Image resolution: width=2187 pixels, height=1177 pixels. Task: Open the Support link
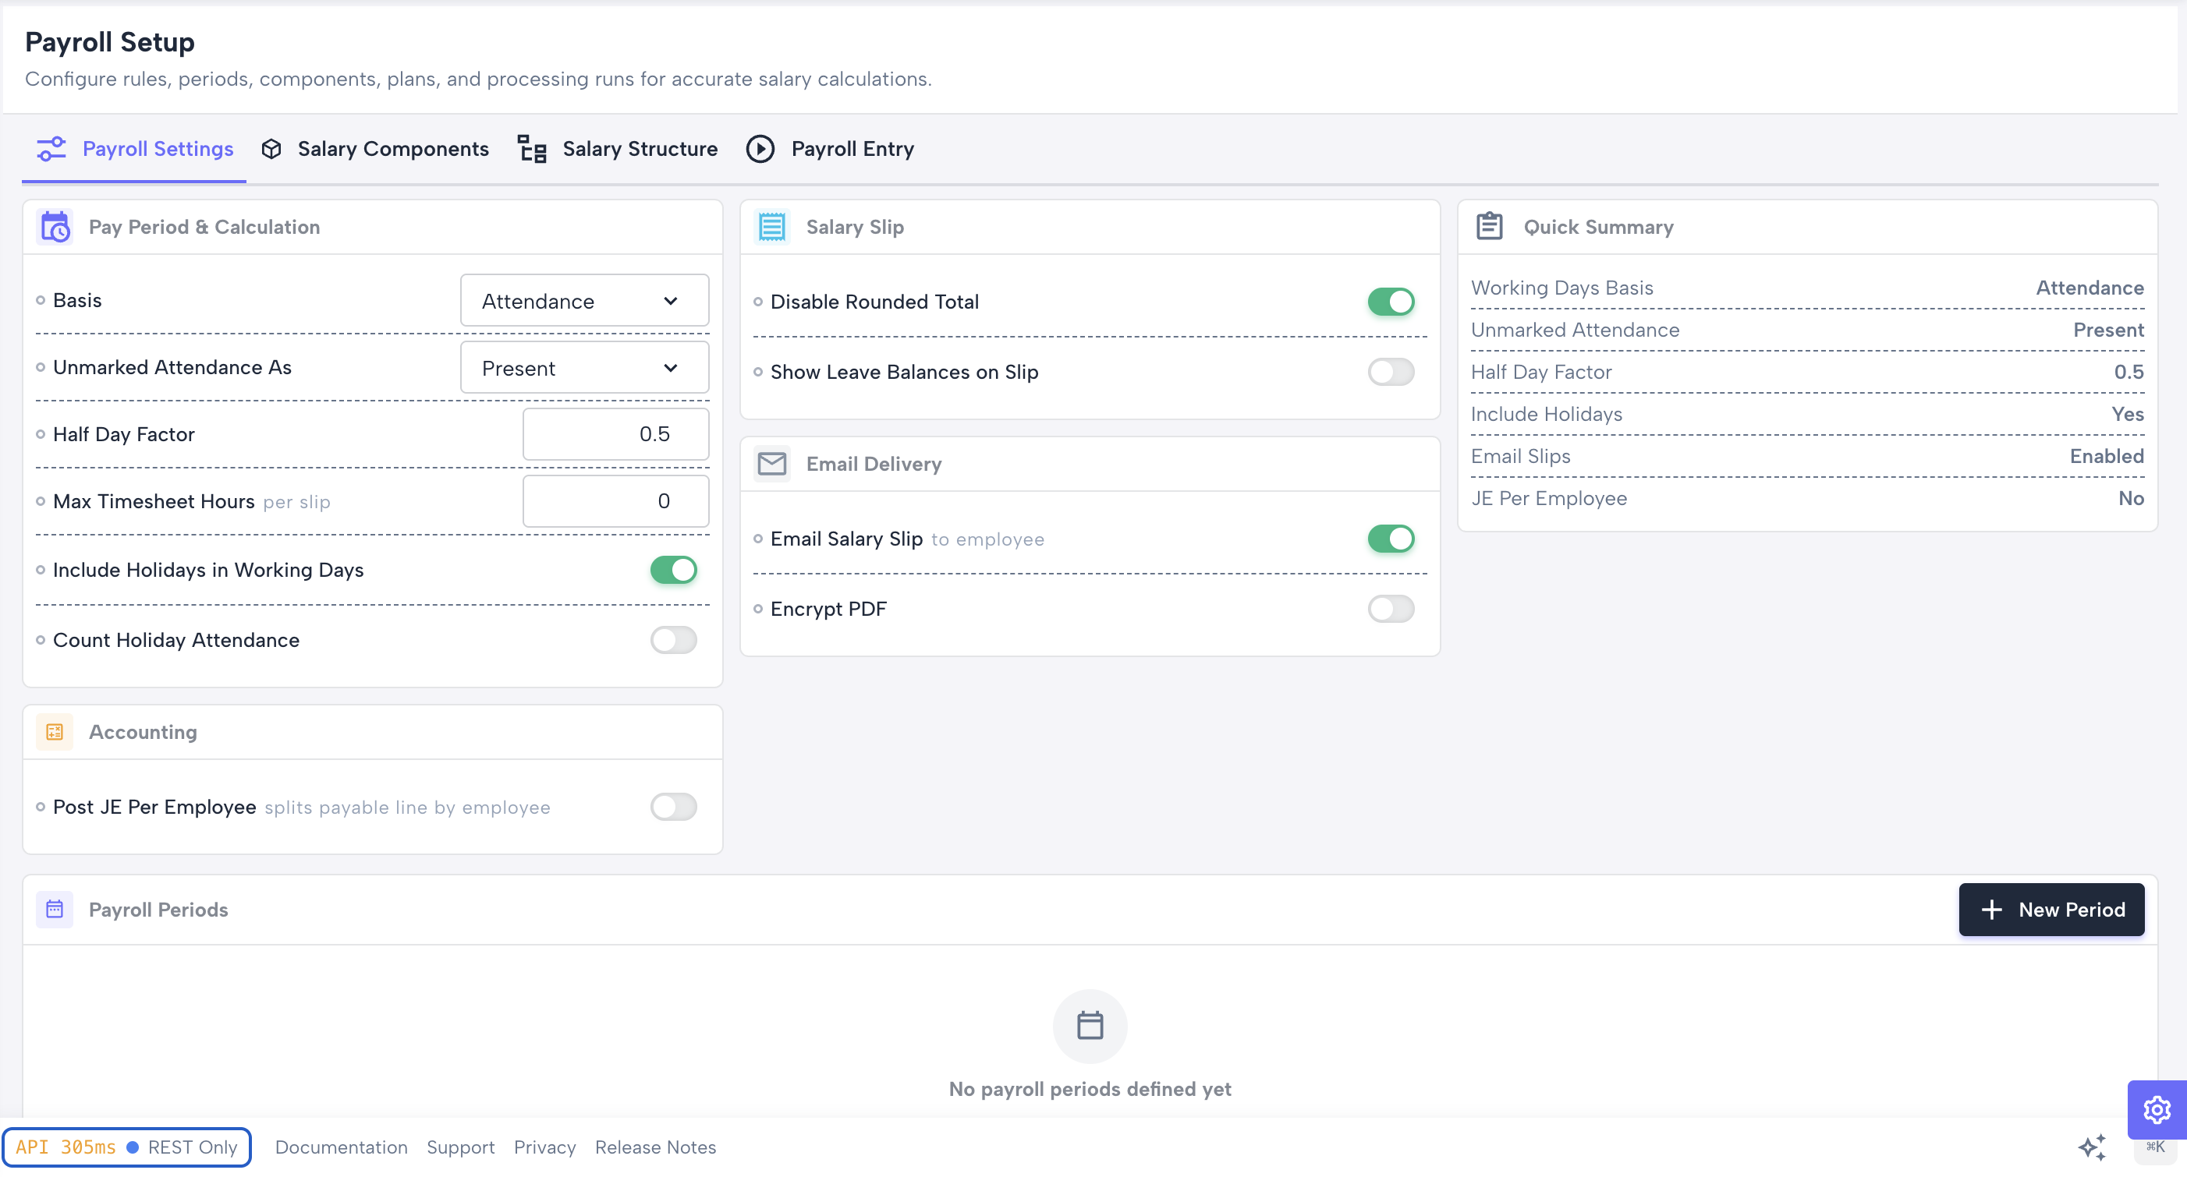pos(460,1147)
